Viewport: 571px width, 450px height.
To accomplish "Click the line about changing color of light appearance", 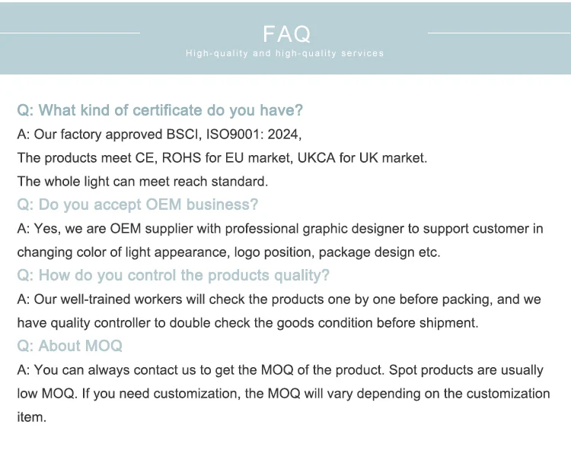I will 228,252.
